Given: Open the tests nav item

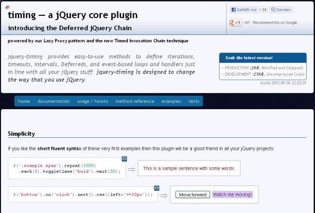Looking at the screenshot, I should pos(194,101).
